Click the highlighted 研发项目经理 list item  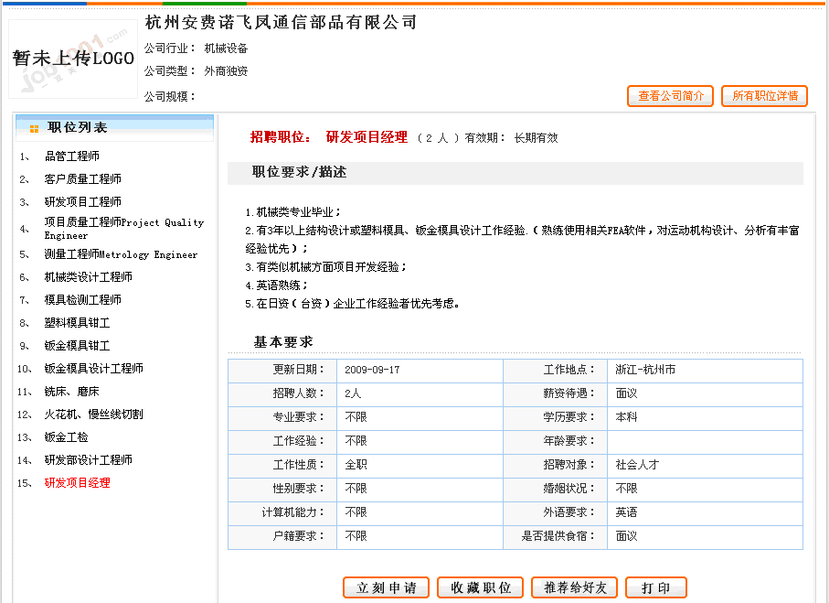click(78, 483)
